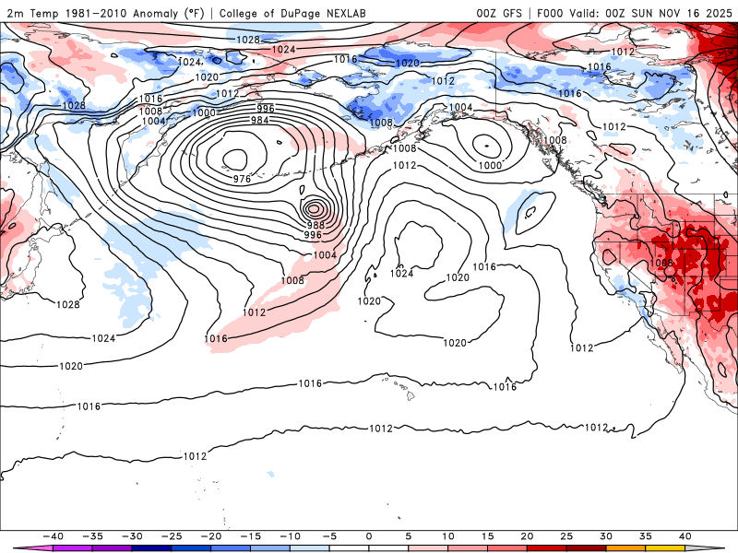The height and width of the screenshot is (553, 738).
Task: Click the '2m Temp 1981-2010 Anomaly (°F)' title
Action: coord(105,14)
